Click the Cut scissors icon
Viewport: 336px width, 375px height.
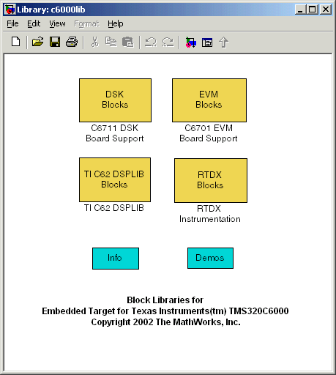[x=94, y=42]
